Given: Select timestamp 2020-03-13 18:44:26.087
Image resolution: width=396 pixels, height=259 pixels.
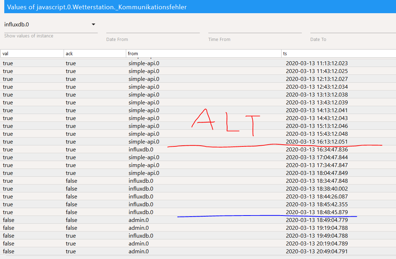Looking at the screenshot, I should pos(317,197).
